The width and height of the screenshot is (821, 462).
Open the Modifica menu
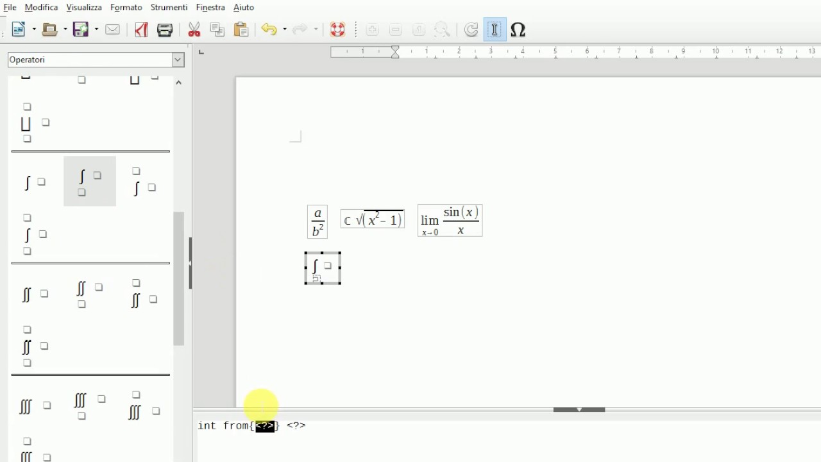pyautogui.click(x=41, y=8)
